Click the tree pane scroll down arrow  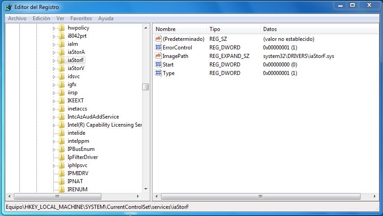click(146, 189)
